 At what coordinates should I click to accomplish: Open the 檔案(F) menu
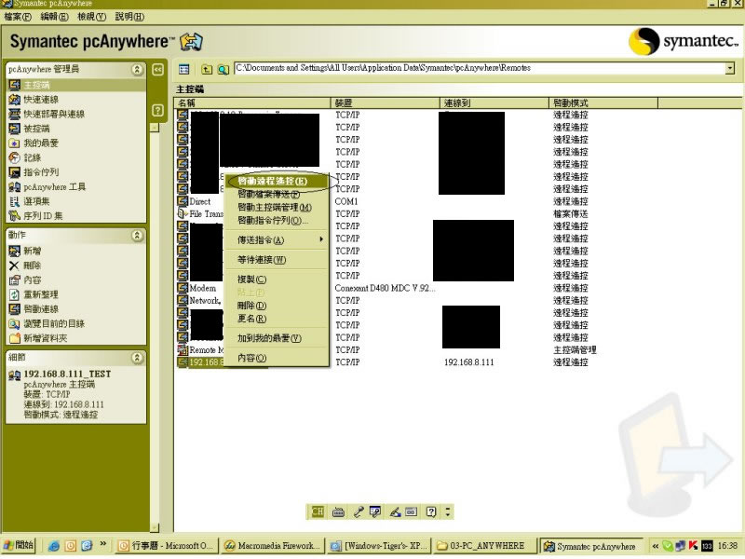(18, 17)
